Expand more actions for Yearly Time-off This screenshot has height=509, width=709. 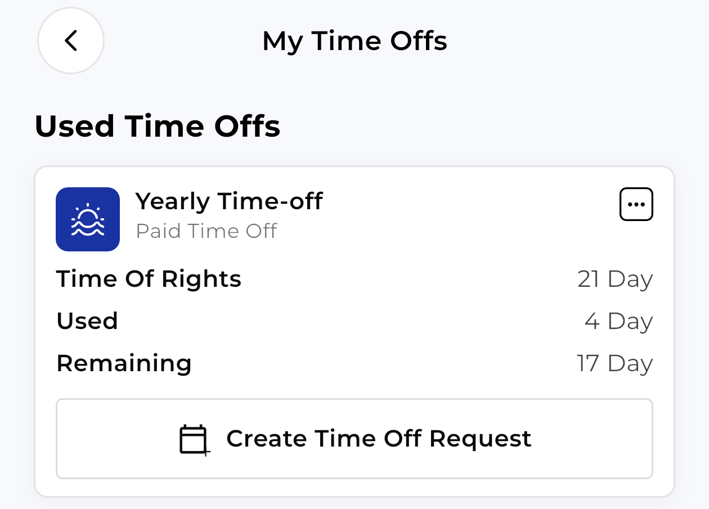click(636, 204)
